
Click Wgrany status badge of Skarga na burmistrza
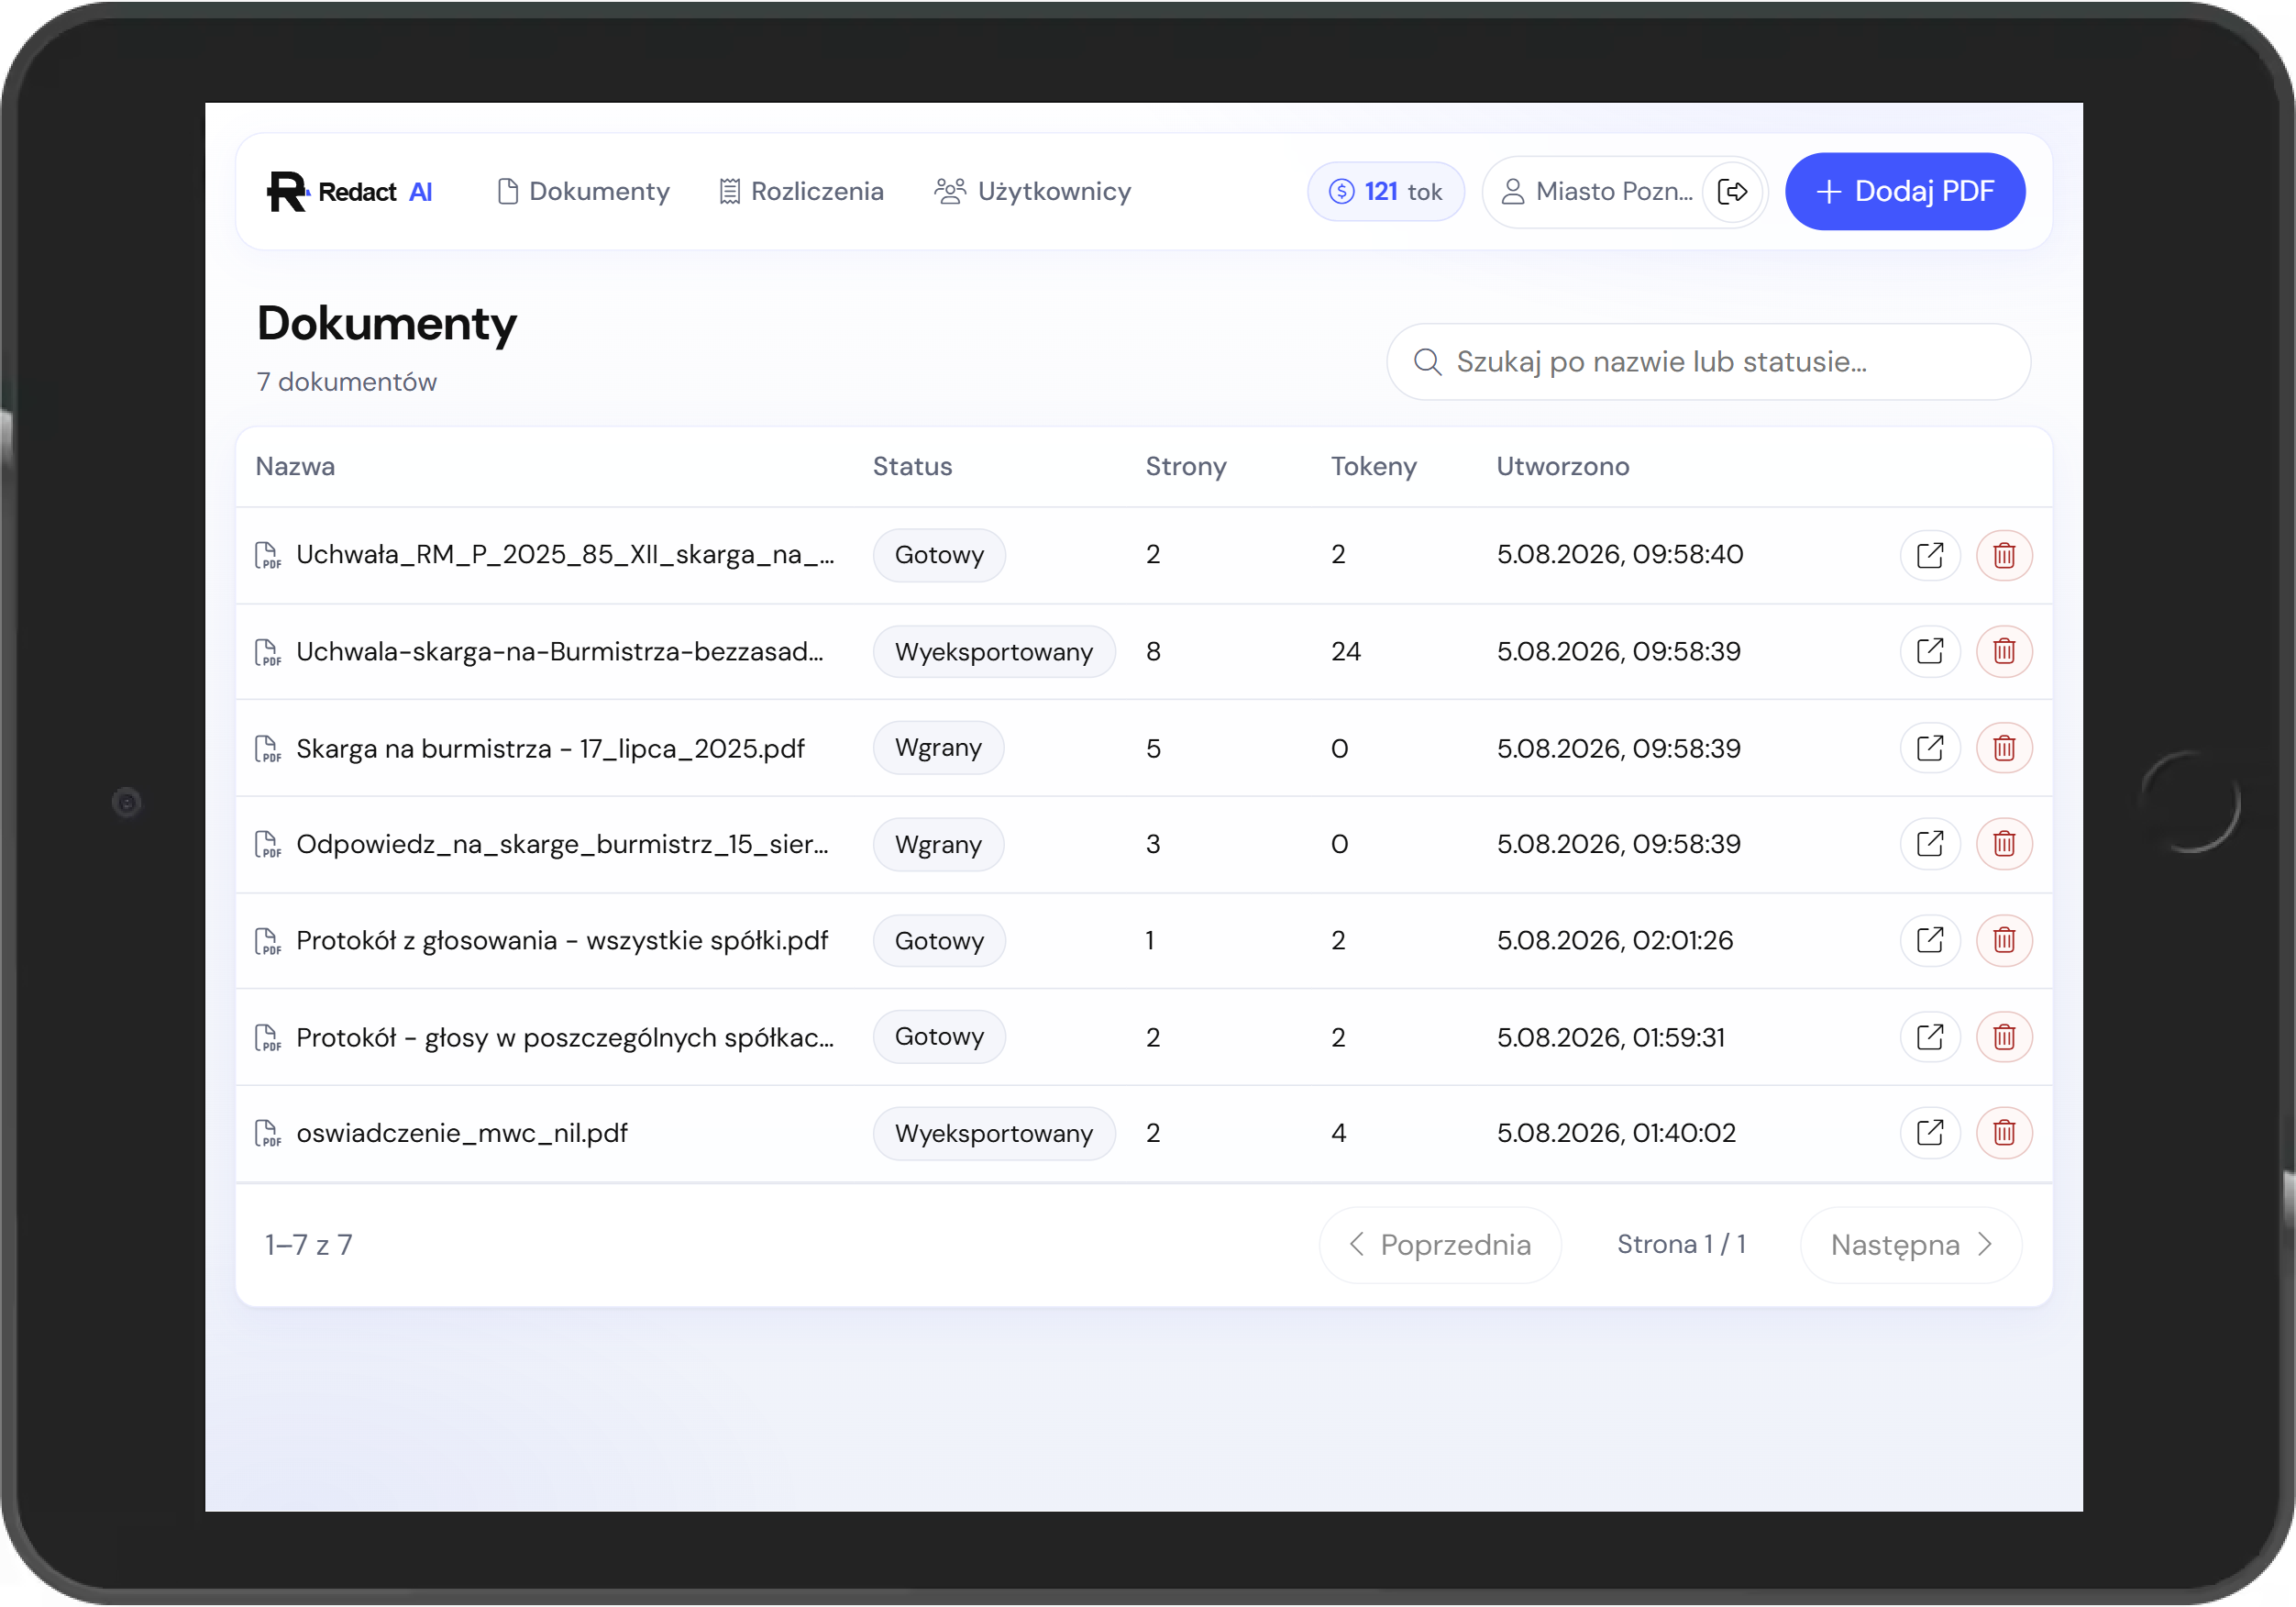pyautogui.click(x=938, y=748)
